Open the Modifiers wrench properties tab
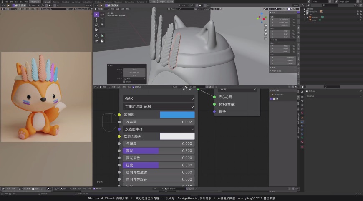Screen dimensions: 363x201 coord(302,122)
